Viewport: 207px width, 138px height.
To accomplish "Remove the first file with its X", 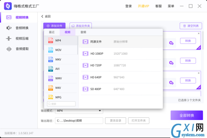I will pos(199,33).
